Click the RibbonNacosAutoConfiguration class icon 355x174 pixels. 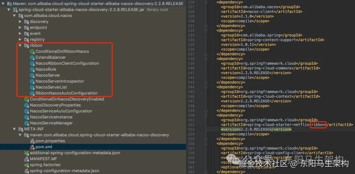[x=32, y=93]
